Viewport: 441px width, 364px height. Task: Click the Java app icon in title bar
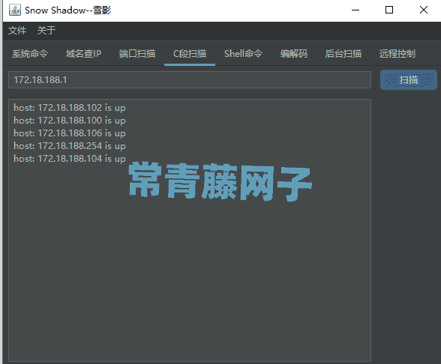point(15,10)
